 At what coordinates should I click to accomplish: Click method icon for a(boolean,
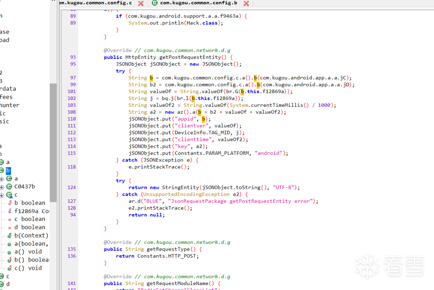[10, 244]
